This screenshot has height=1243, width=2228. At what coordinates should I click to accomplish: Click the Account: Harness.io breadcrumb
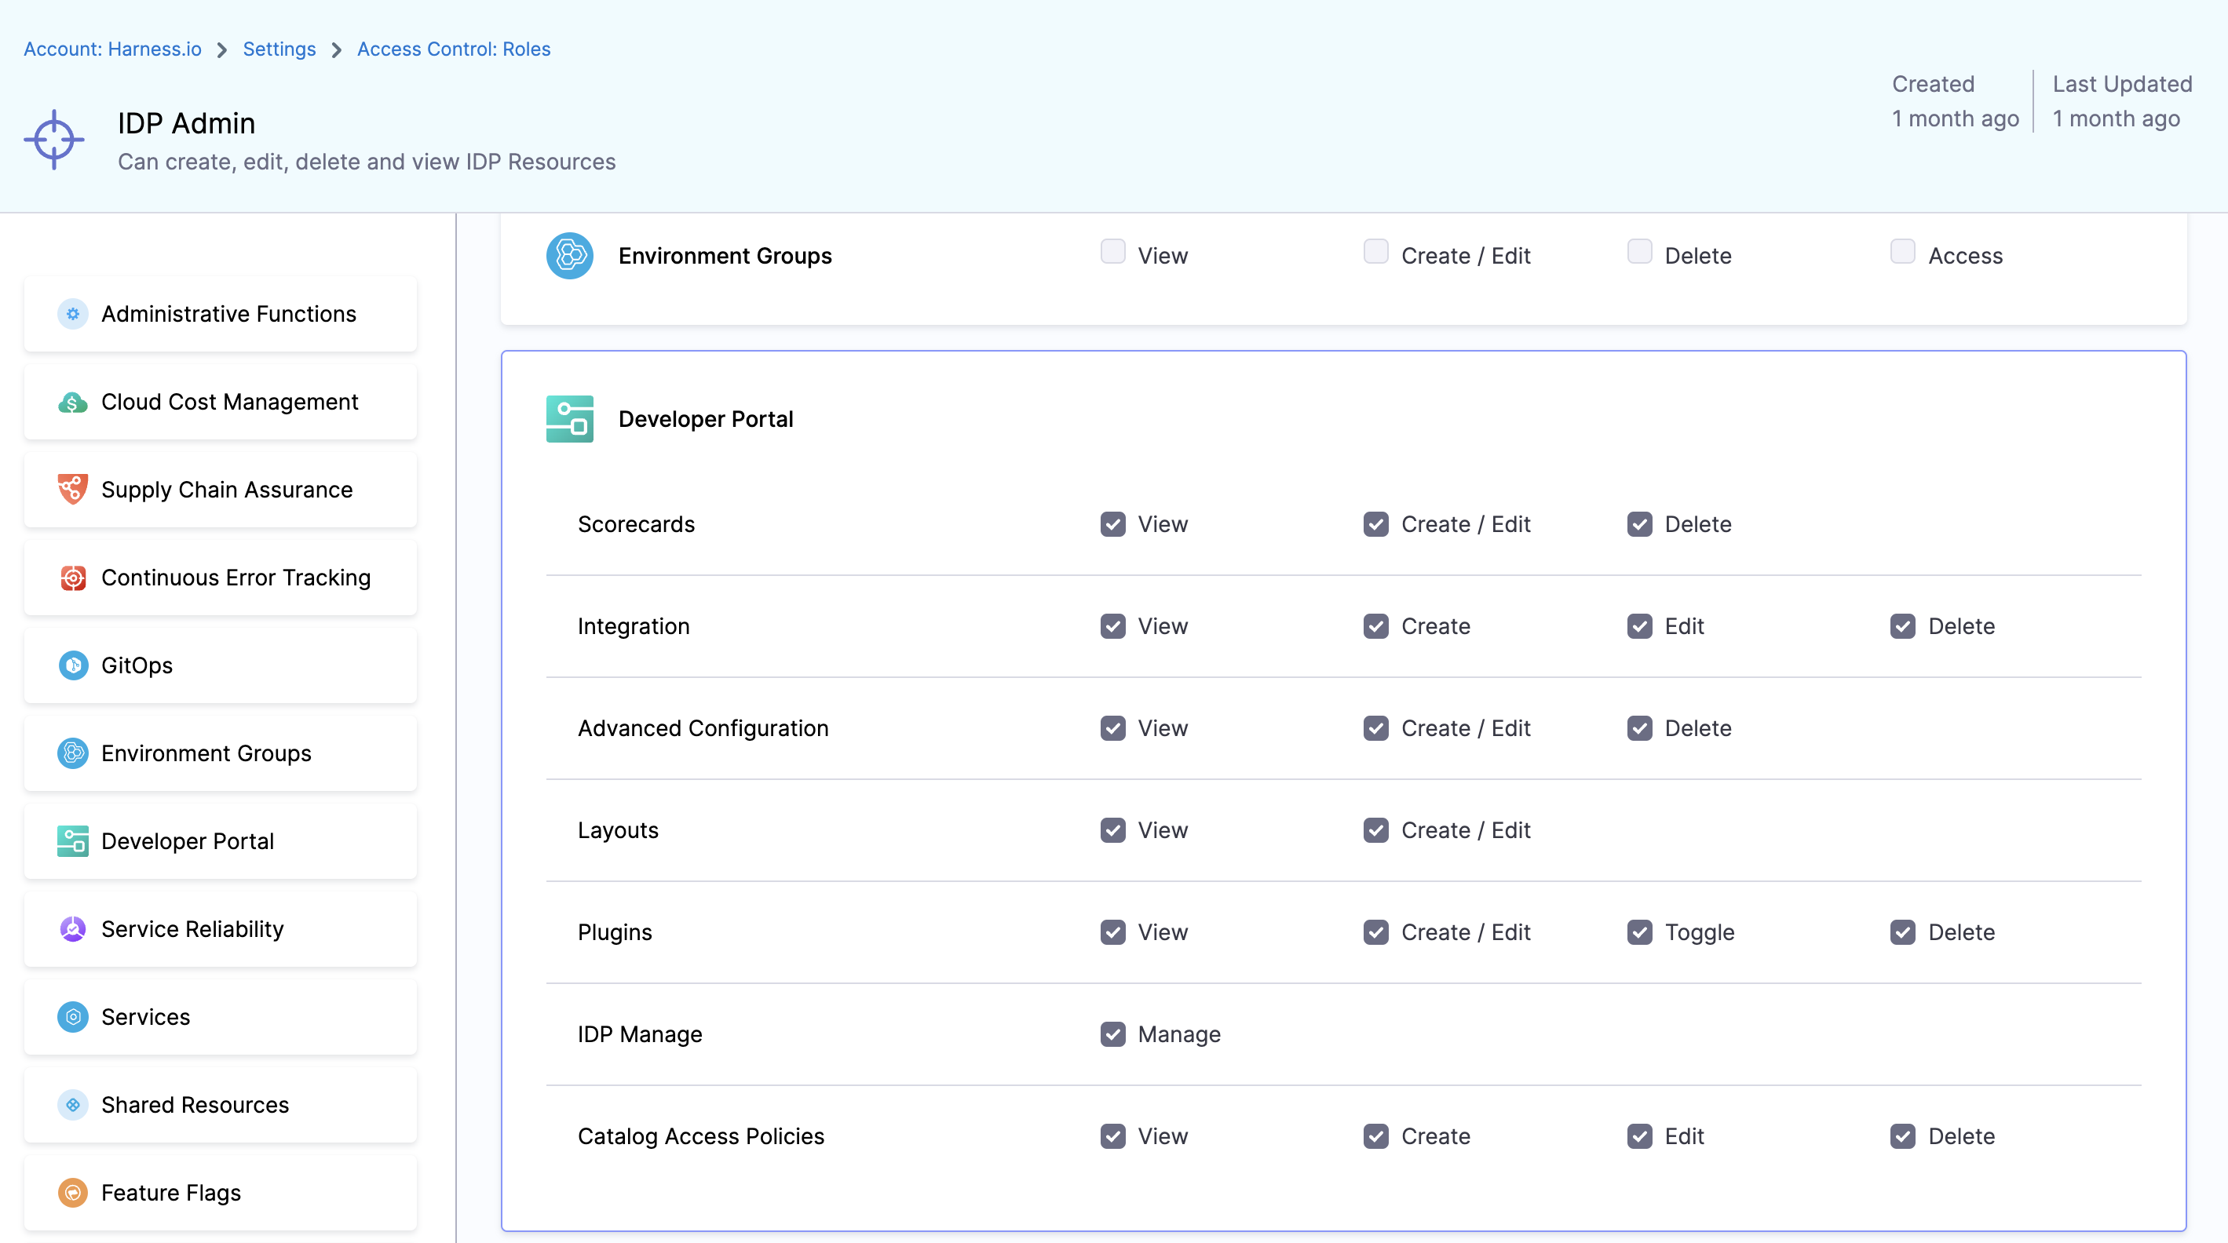point(112,49)
